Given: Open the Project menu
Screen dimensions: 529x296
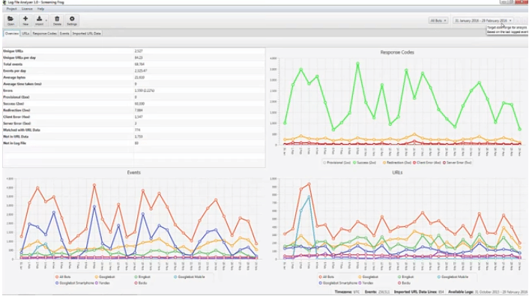Looking at the screenshot, I should (x=12, y=9).
